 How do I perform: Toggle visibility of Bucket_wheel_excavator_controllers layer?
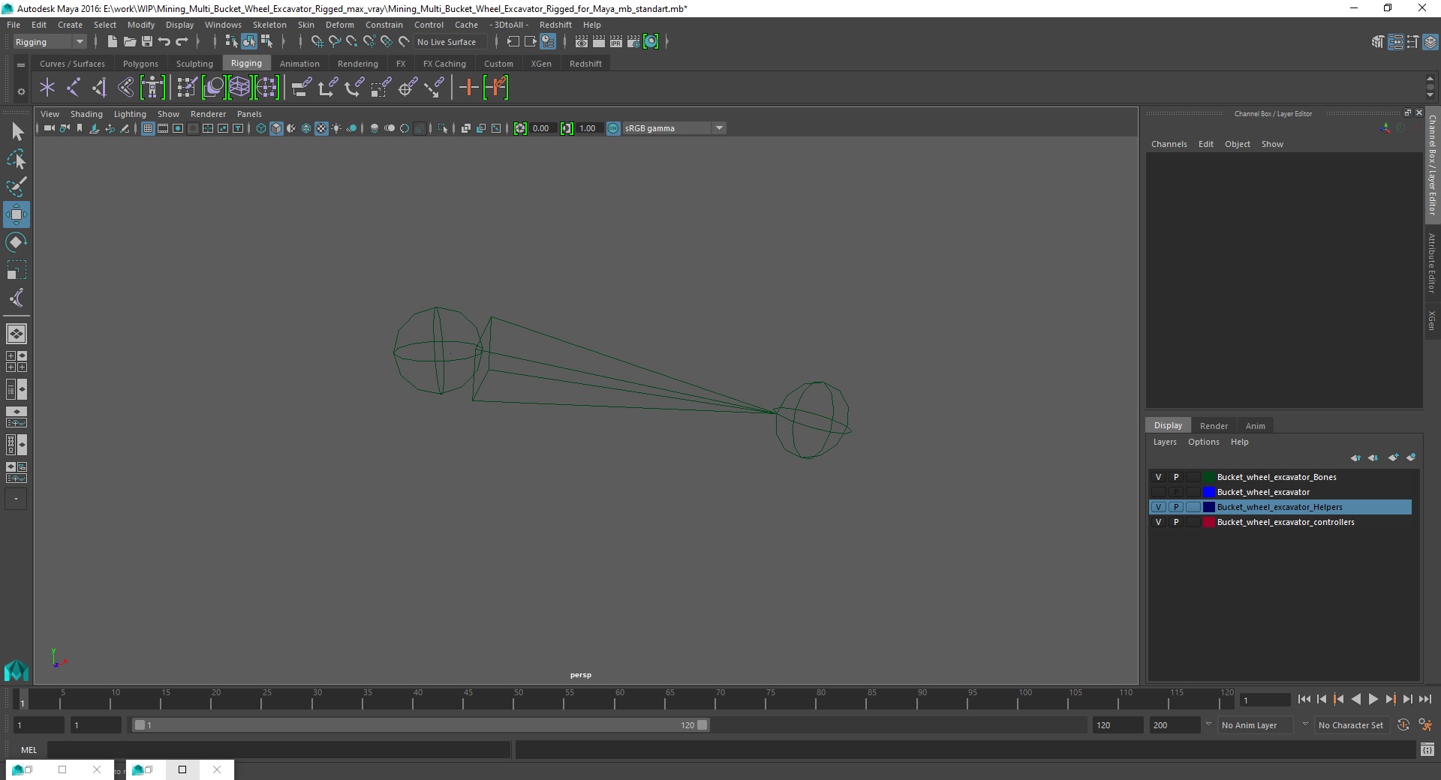click(1158, 522)
